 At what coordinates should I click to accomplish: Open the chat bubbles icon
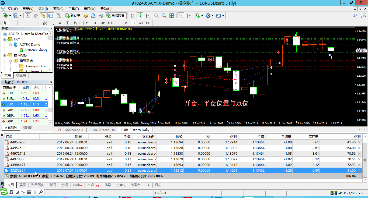(x=363, y=16)
